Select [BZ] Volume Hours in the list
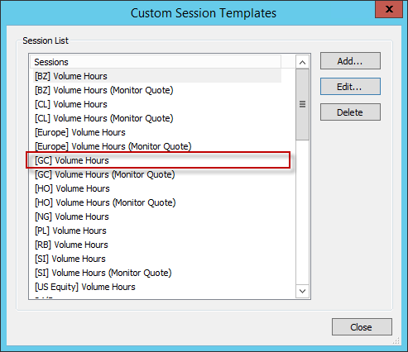The width and height of the screenshot is (408, 352). tap(157, 76)
